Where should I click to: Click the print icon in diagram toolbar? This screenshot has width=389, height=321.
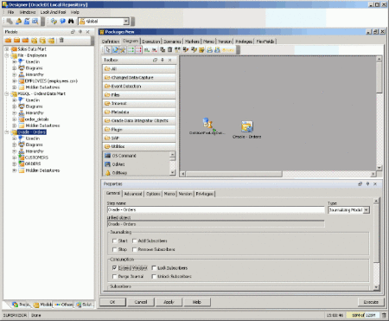pyautogui.click(x=209, y=50)
